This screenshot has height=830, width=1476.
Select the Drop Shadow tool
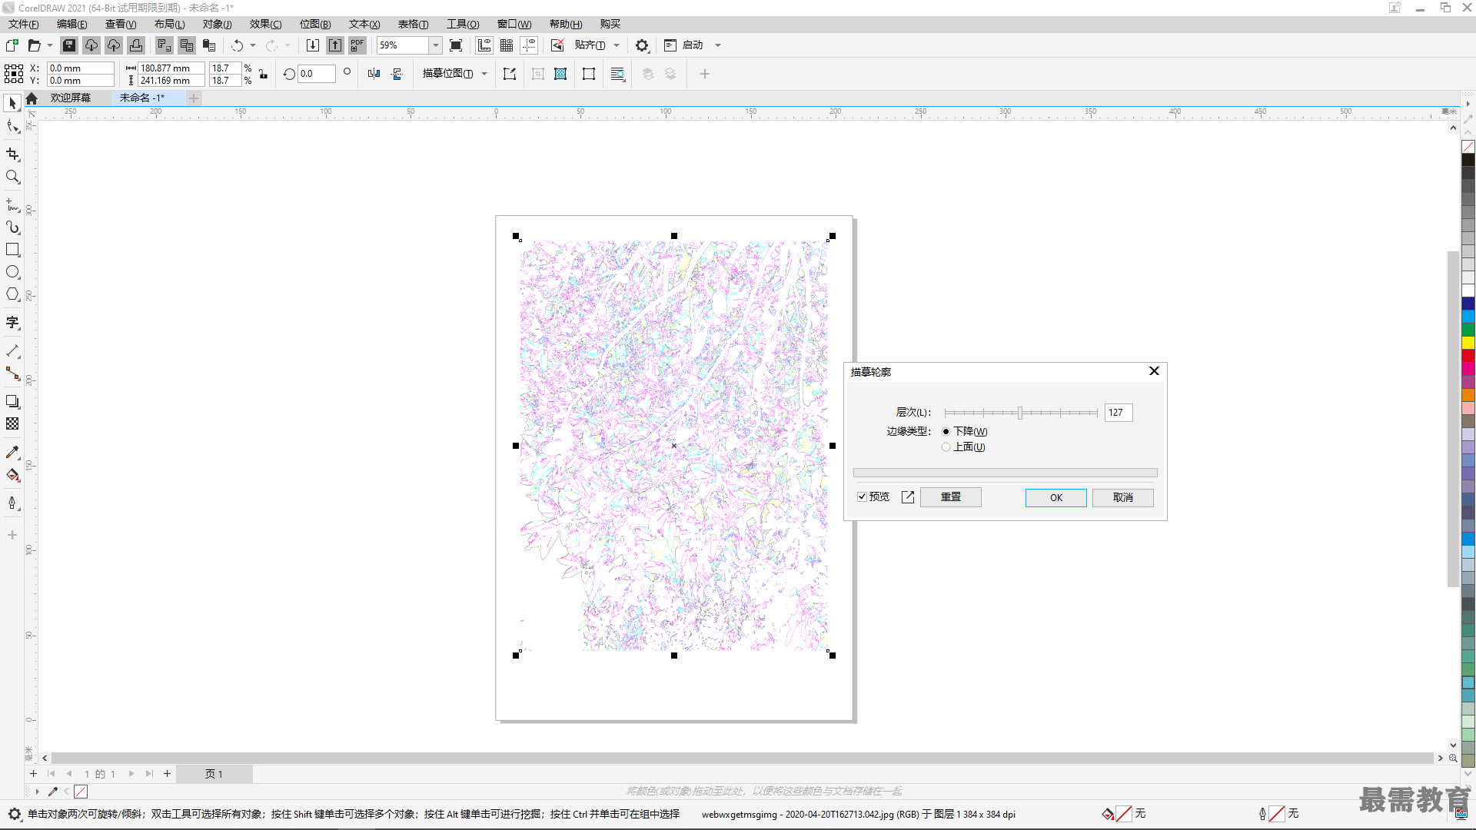(x=12, y=402)
